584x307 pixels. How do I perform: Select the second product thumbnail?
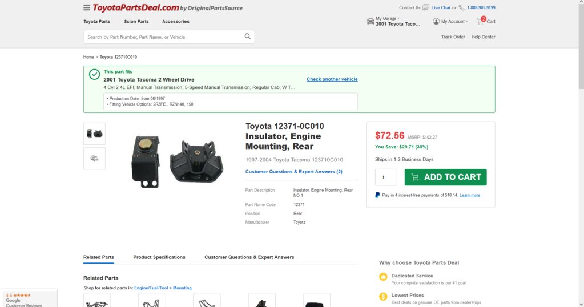coord(94,159)
